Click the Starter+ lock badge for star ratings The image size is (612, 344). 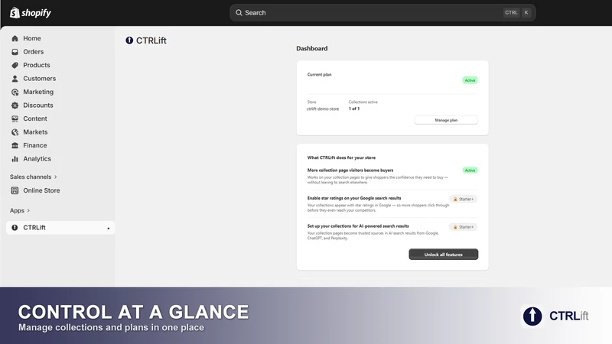tap(464, 199)
